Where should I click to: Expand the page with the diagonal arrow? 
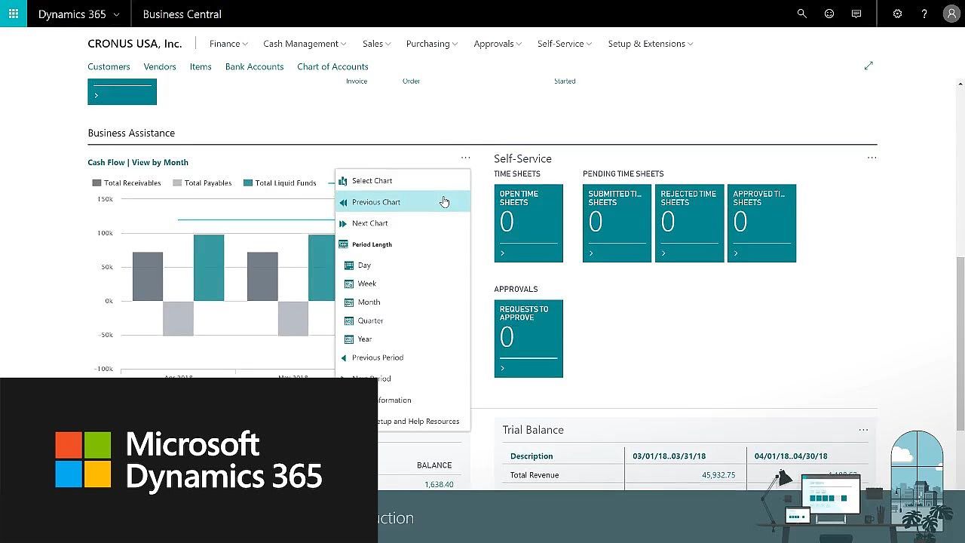868,66
